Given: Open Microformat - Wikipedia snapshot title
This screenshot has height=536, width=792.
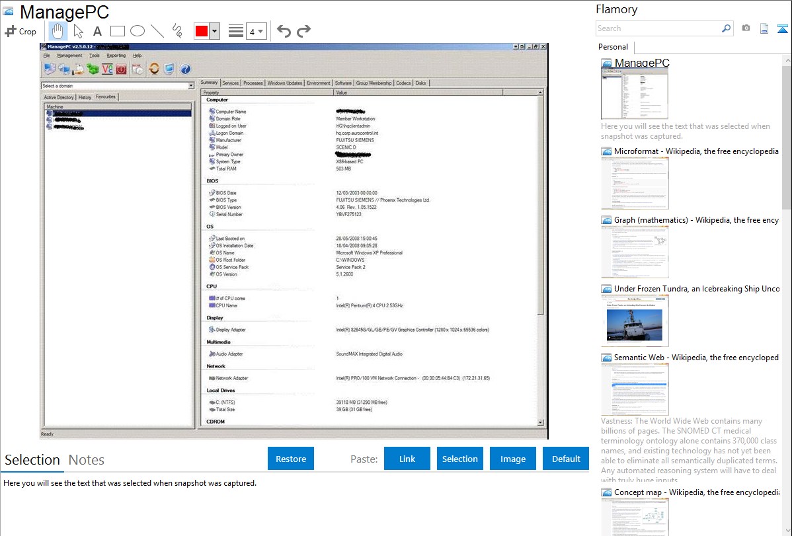Looking at the screenshot, I should 696,151.
